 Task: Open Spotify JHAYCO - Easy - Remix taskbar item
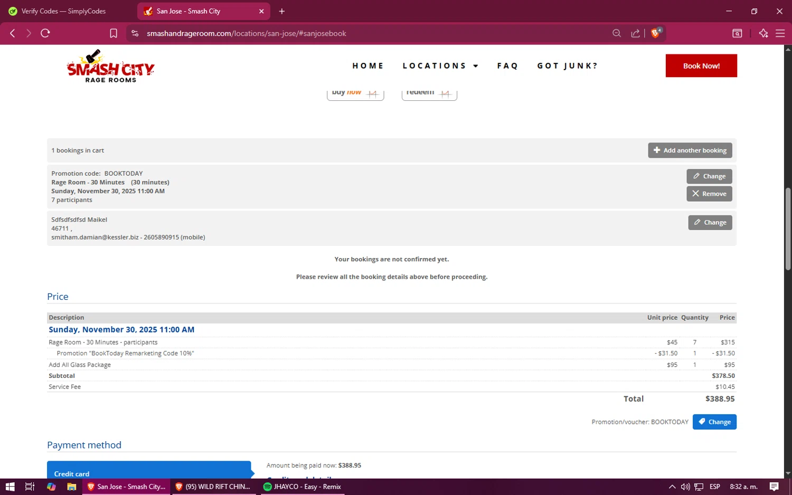tap(303, 487)
